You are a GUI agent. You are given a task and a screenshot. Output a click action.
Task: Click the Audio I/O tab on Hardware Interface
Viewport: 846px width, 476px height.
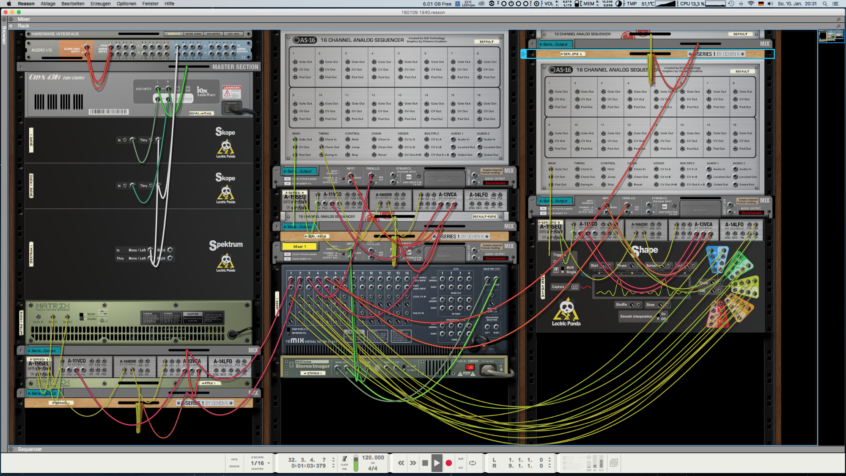pos(174,34)
